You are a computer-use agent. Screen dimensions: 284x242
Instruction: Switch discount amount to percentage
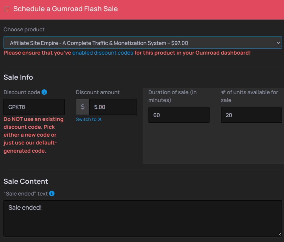pos(89,119)
